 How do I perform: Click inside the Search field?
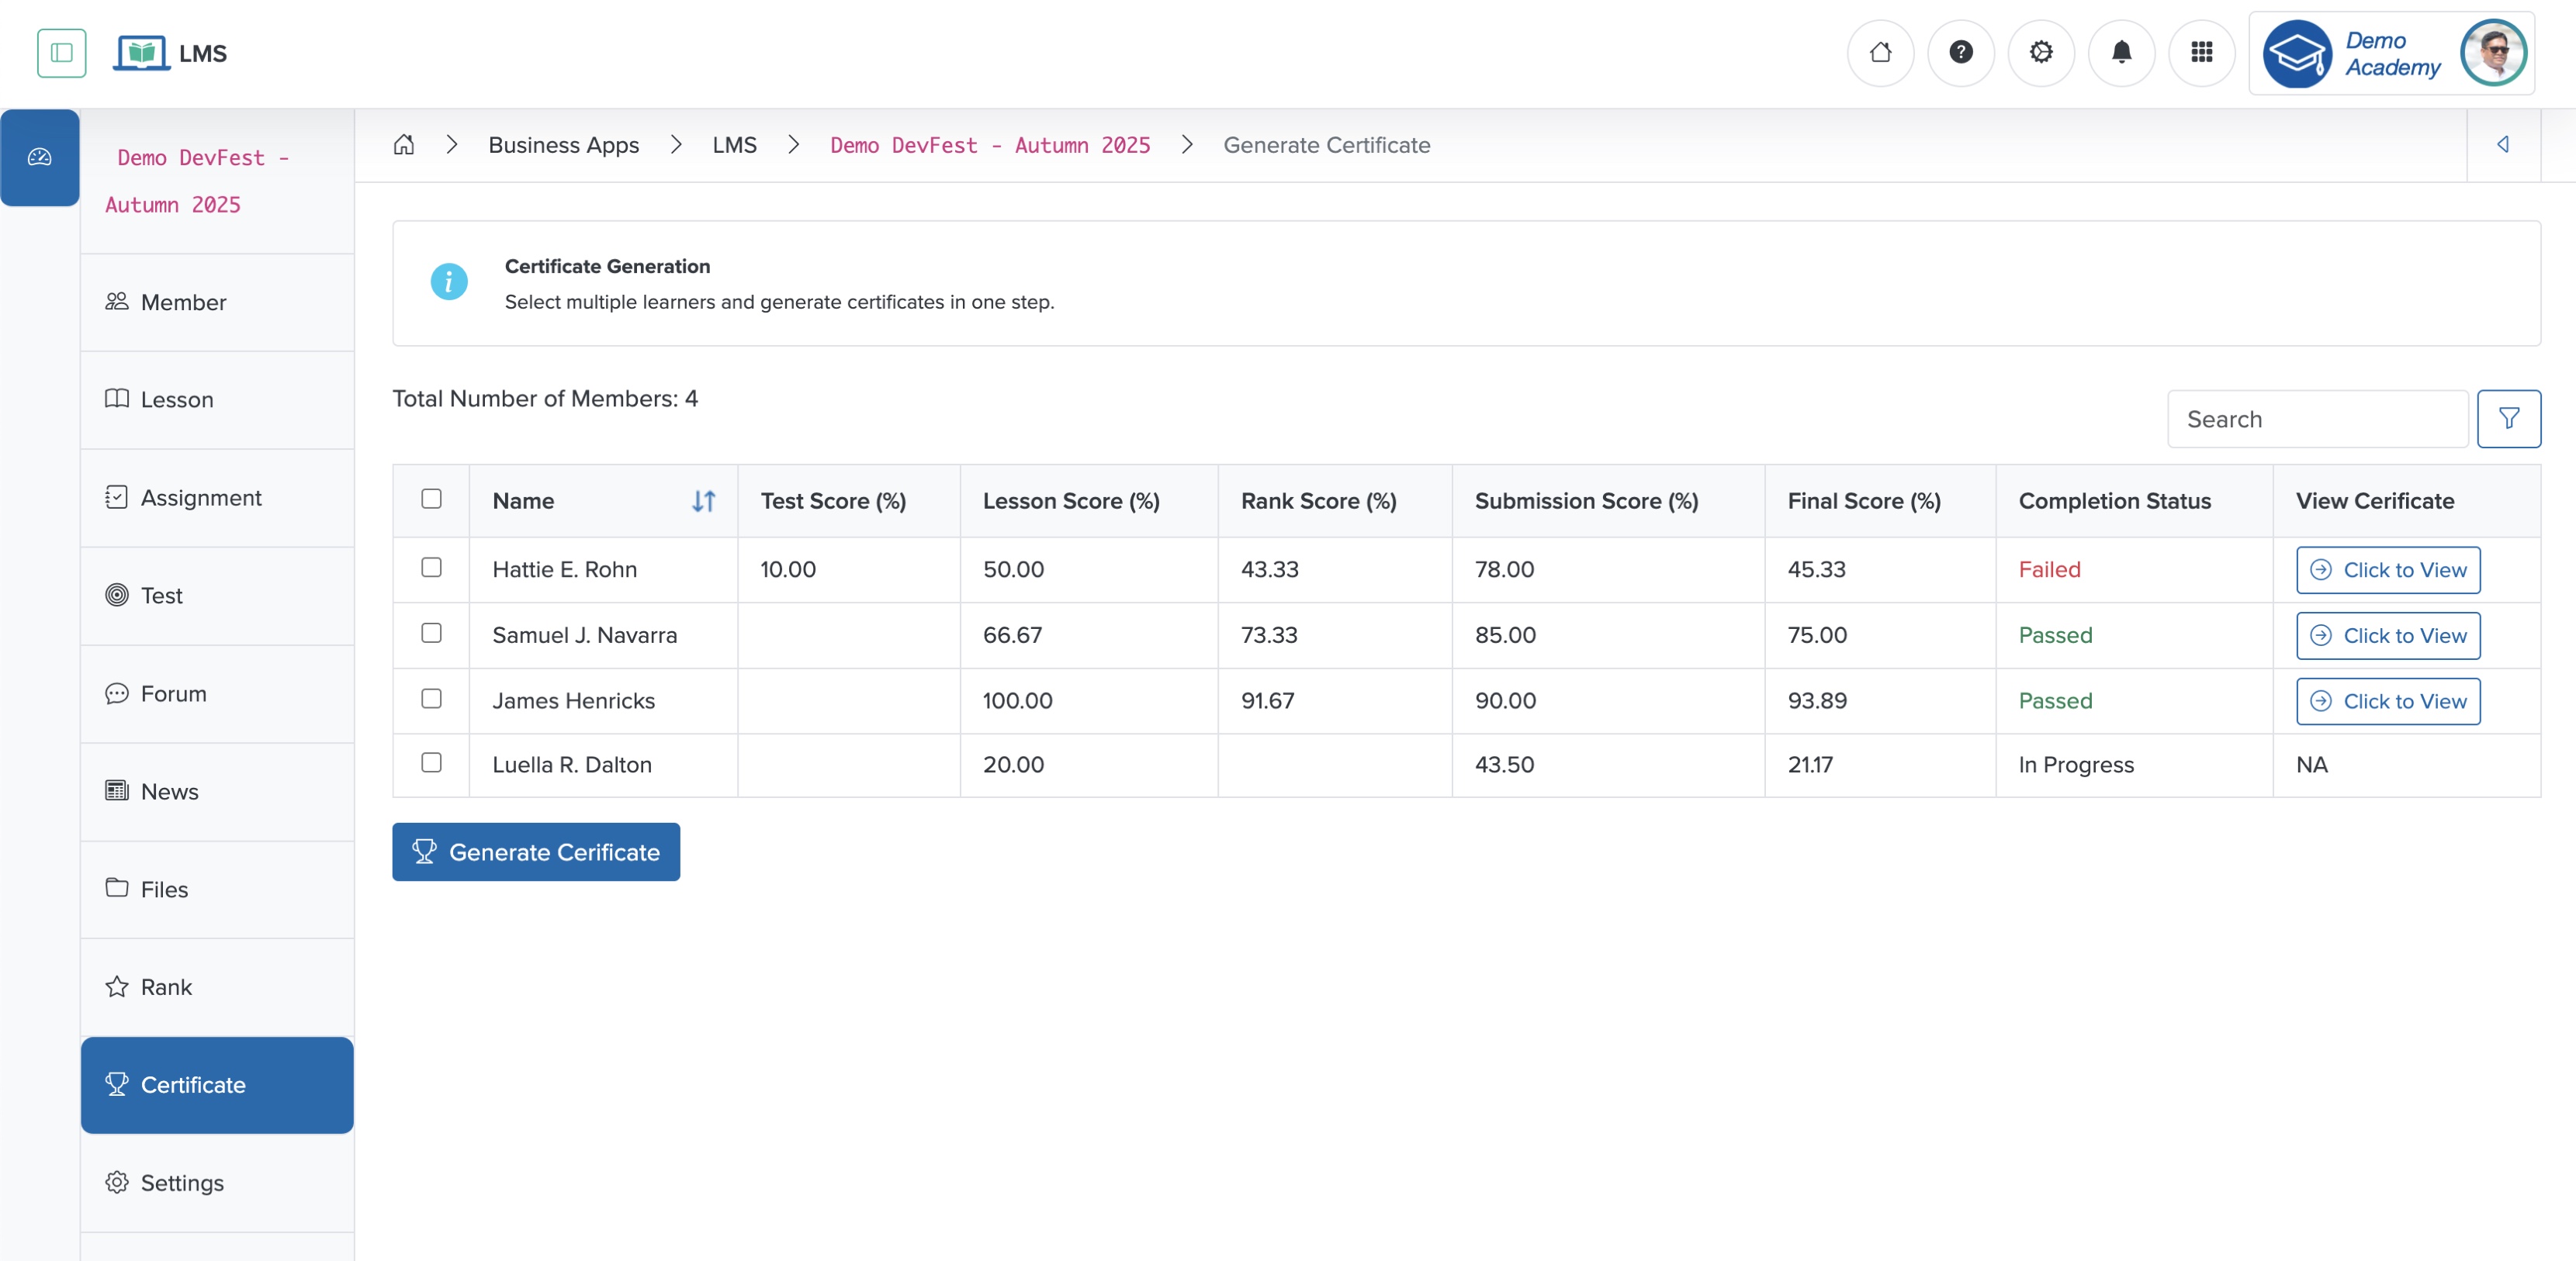(x=2316, y=418)
